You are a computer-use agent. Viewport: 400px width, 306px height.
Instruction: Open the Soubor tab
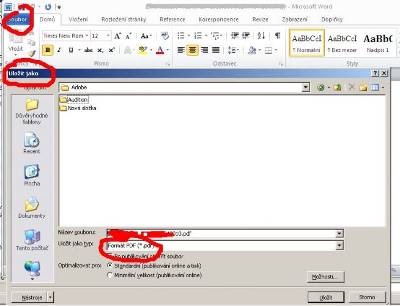(x=17, y=20)
